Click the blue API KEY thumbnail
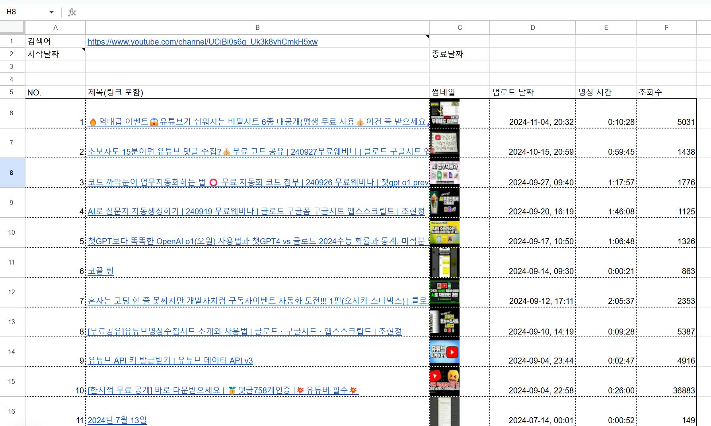Viewport: 711px width, 426px height. click(444, 352)
